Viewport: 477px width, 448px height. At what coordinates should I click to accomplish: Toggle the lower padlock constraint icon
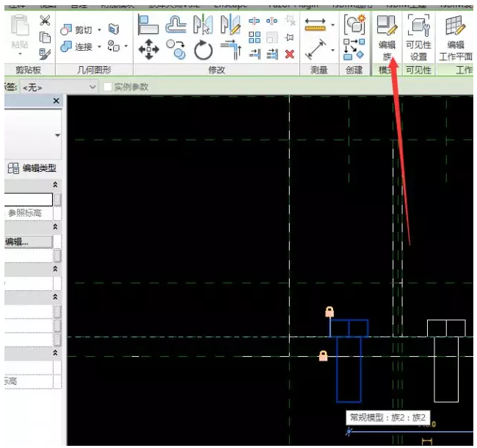click(323, 356)
